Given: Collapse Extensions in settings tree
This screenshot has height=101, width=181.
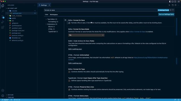Looking at the screenshot, I should click(x=46, y=24).
